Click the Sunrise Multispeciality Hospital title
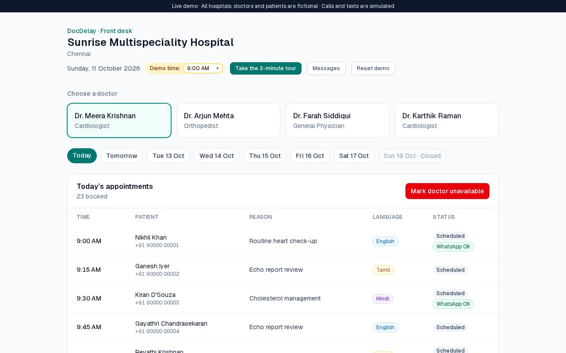The image size is (566, 353). [x=150, y=42]
